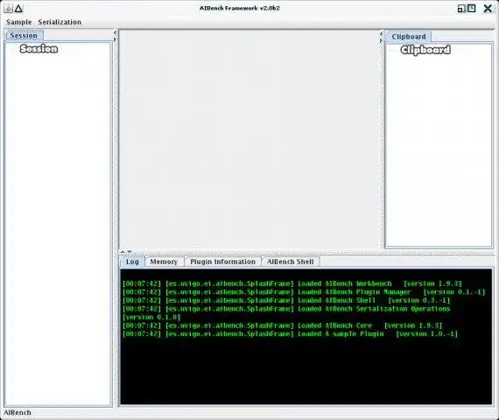Open the Serialization menu
499x420 pixels.
(60, 22)
